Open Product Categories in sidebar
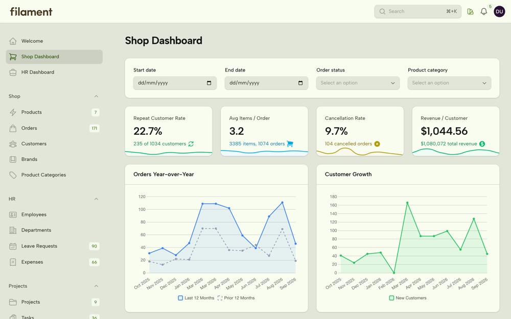This screenshot has width=511, height=319. 54,175
